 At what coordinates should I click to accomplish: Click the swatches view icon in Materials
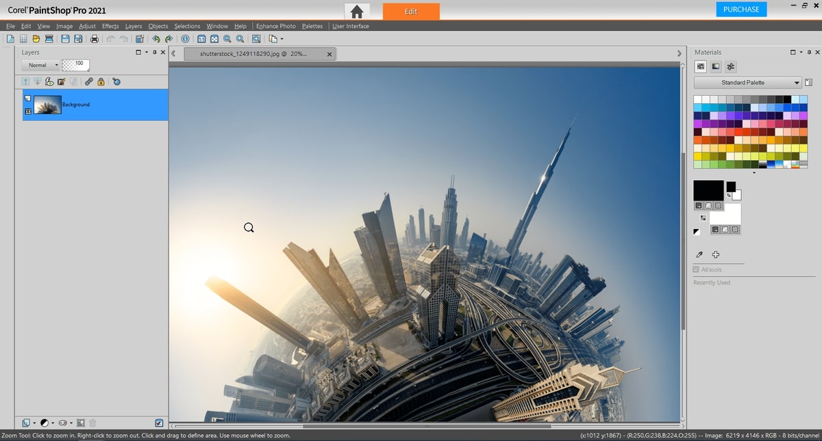click(700, 66)
